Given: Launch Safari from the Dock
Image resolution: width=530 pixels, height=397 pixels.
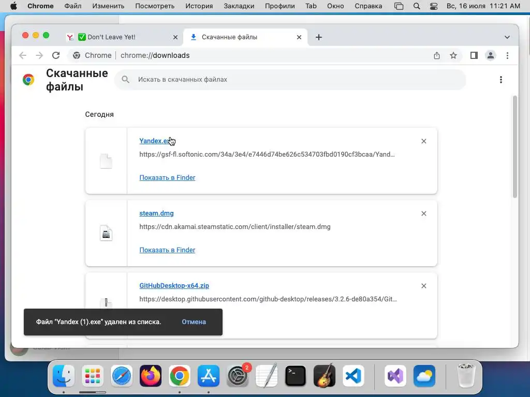Looking at the screenshot, I should pos(121,376).
